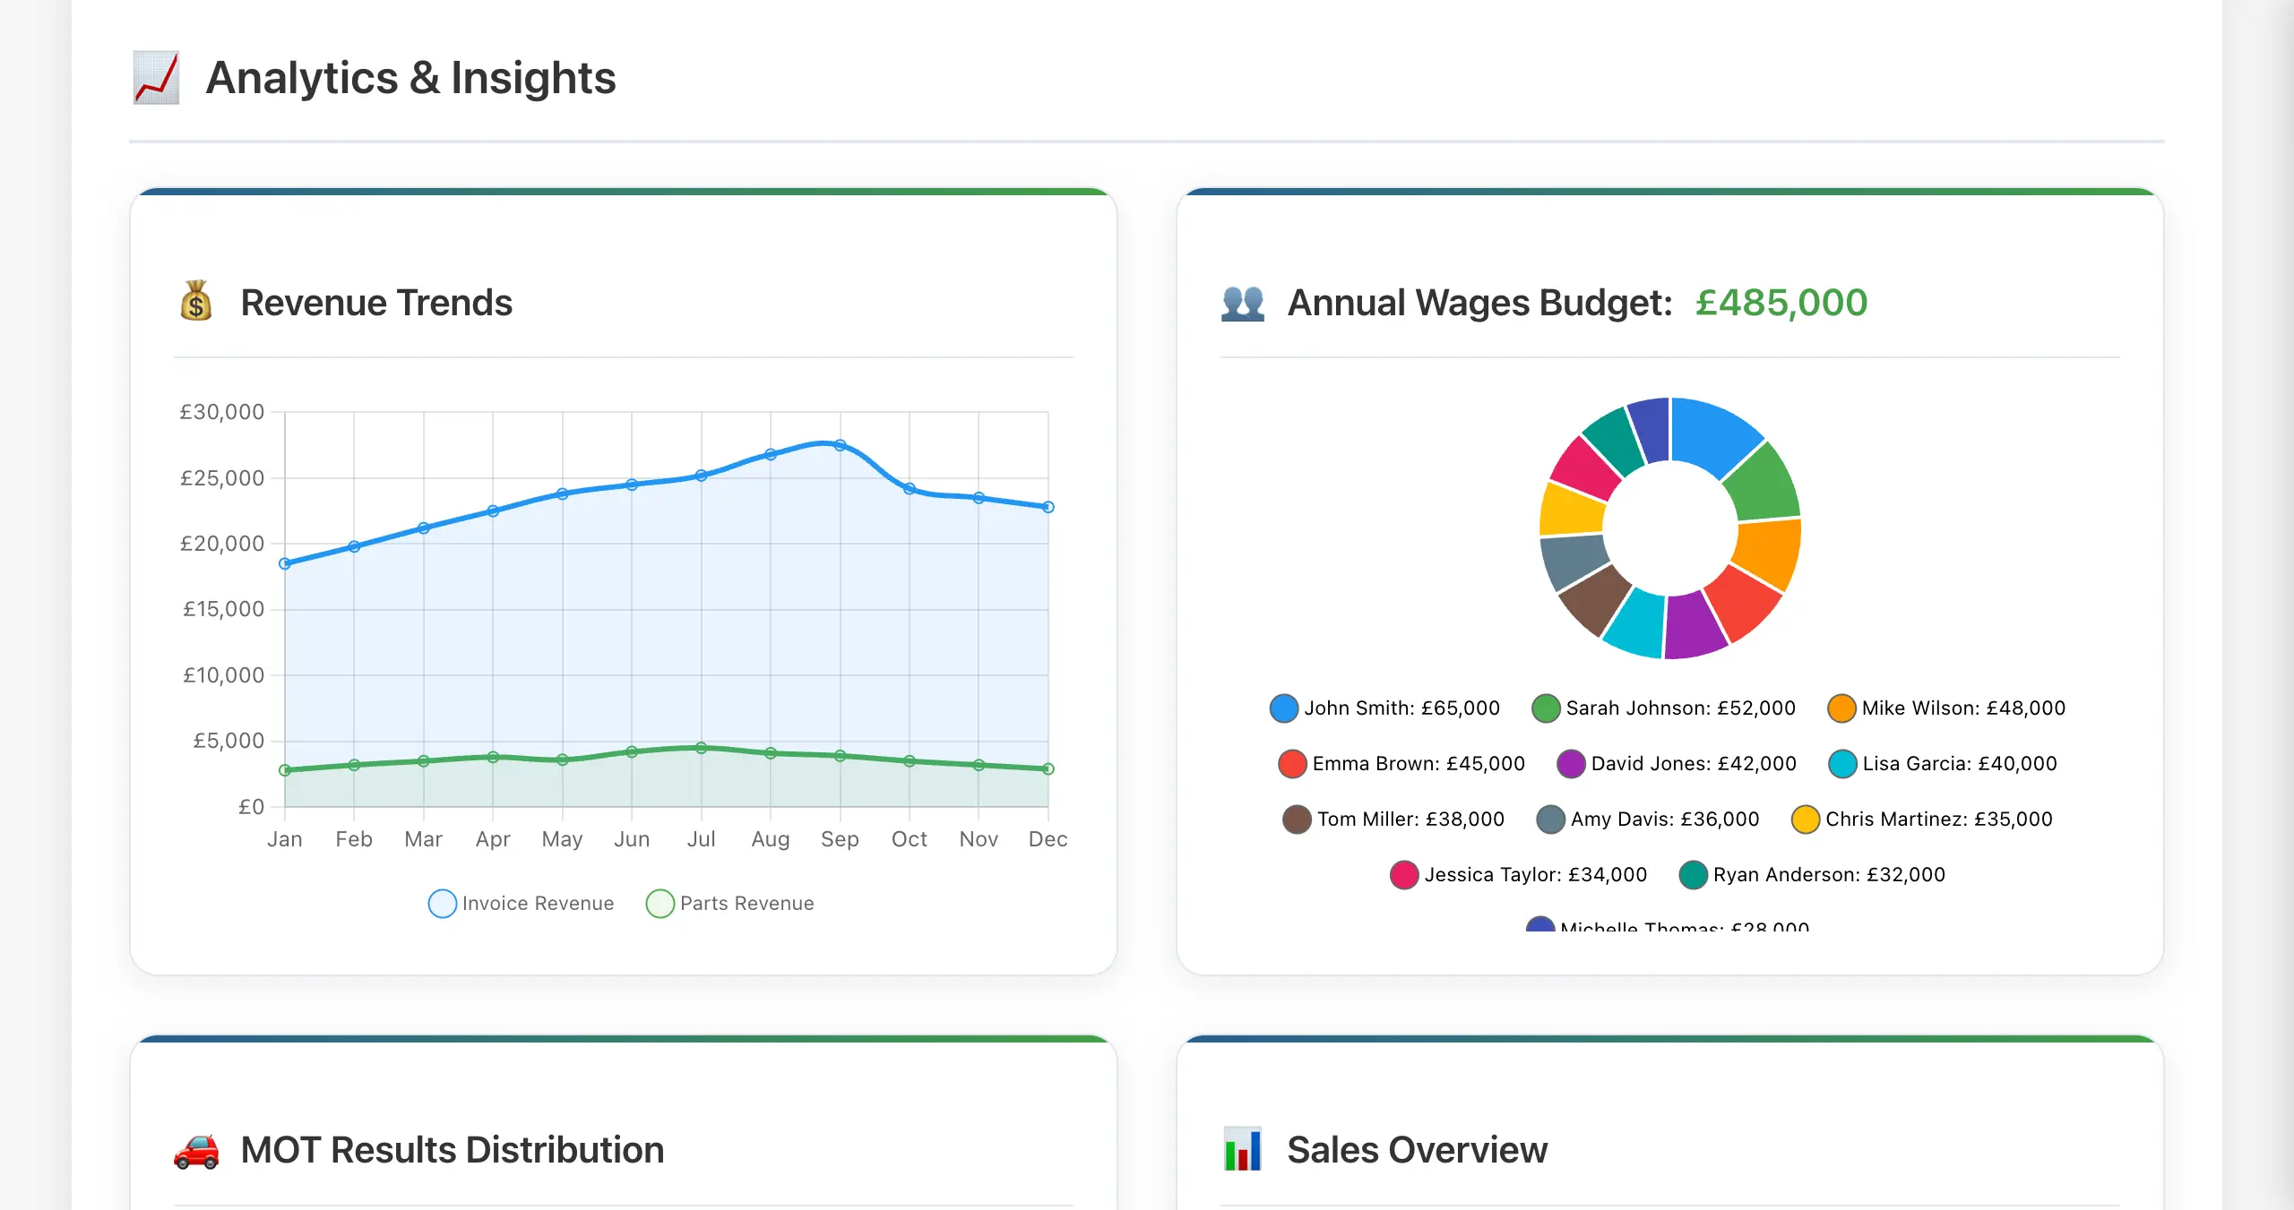2294x1210 pixels.
Task: Click the red Emma Brown doughnut segment
Action: [x=1743, y=605]
